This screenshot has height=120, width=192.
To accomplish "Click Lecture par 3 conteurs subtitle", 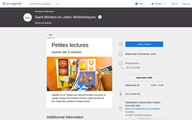I will tap(66, 52).
